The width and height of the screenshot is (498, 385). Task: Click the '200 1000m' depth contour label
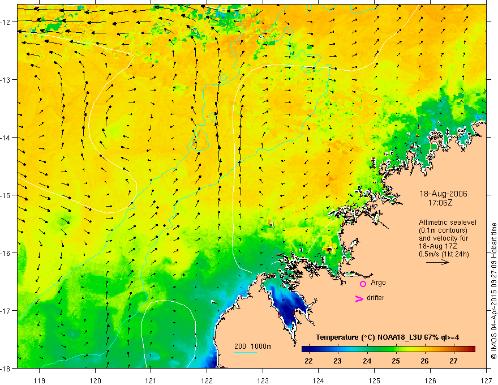click(x=253, y=346)
